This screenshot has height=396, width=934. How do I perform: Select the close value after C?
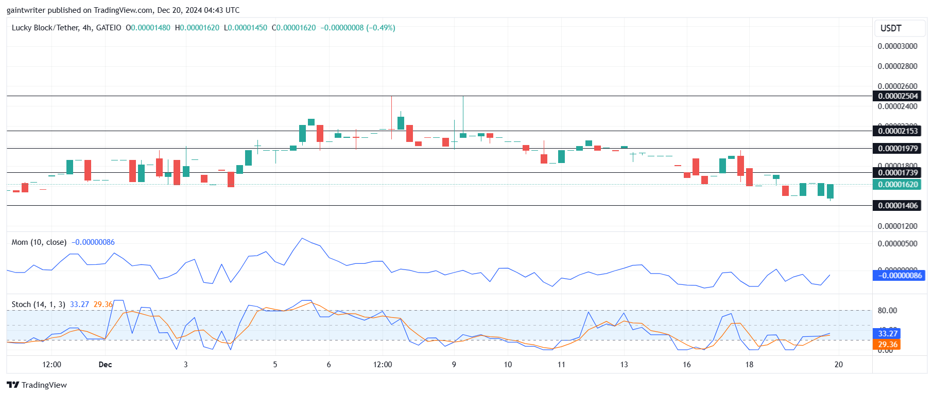point(297,28)
